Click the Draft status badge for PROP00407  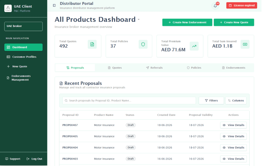[x=131, y=125]
